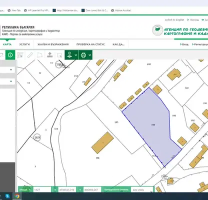Click the printer icon in toolbar

tap(83, 55)
